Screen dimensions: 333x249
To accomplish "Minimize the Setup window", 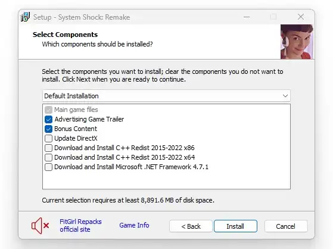I will pos(247,17).
